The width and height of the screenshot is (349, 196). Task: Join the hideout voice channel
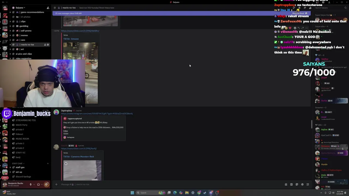(x=30, y=134)
